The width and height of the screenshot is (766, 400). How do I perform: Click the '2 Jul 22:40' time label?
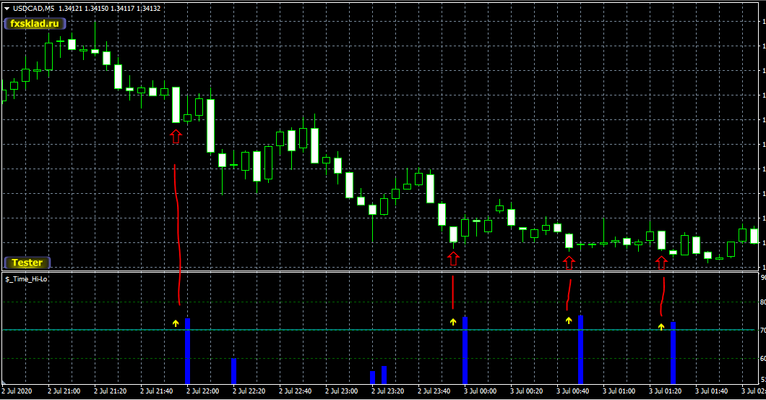tap(296, 391)
